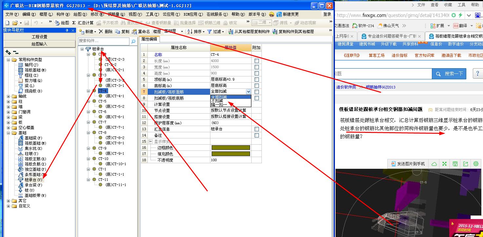Click 删除 delete component icon
The height and width of the screenshot is (237, 483).
pos(106,32)
